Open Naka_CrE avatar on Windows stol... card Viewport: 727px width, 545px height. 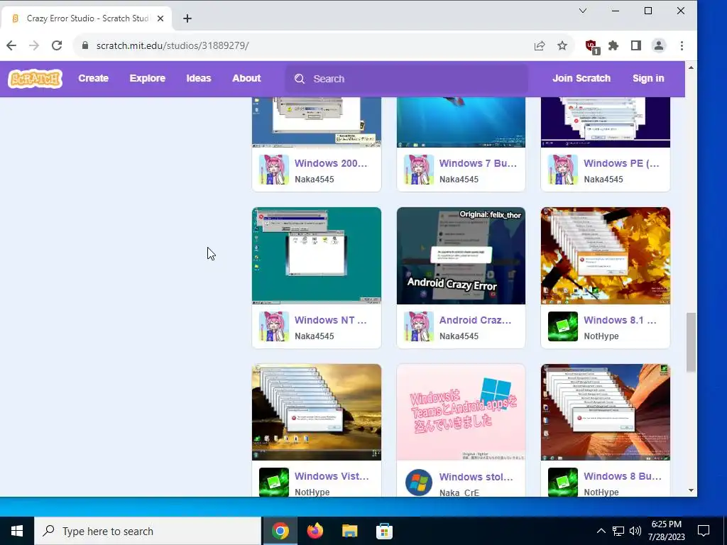coord(419,482)
